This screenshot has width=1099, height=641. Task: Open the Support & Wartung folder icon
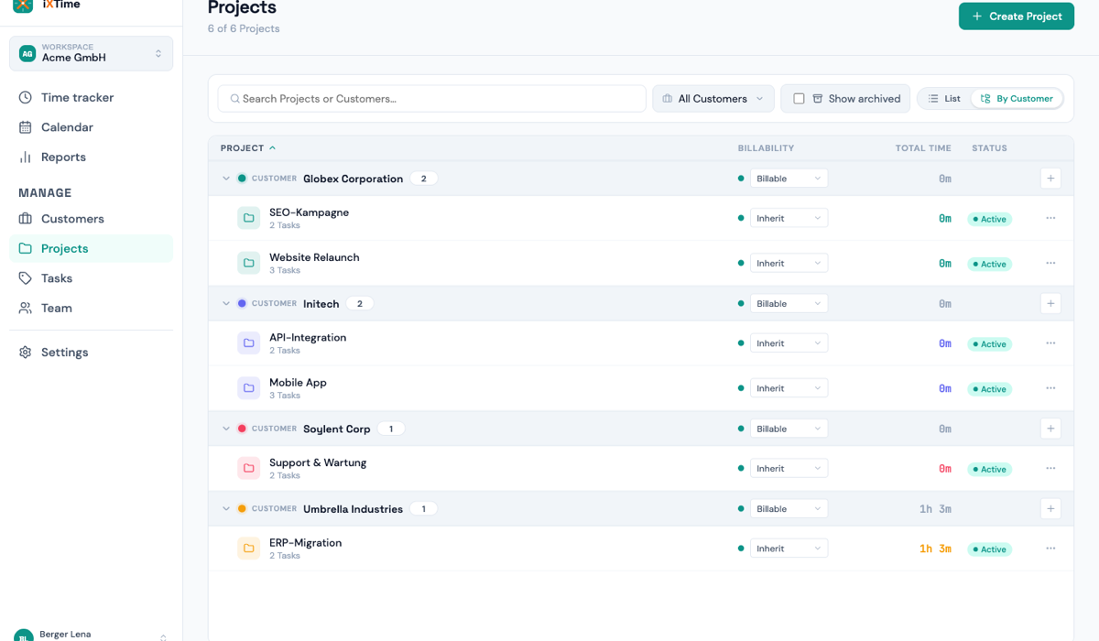[248, 468]
